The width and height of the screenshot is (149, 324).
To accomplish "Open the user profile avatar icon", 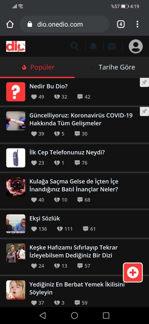I will click(136, 46).
